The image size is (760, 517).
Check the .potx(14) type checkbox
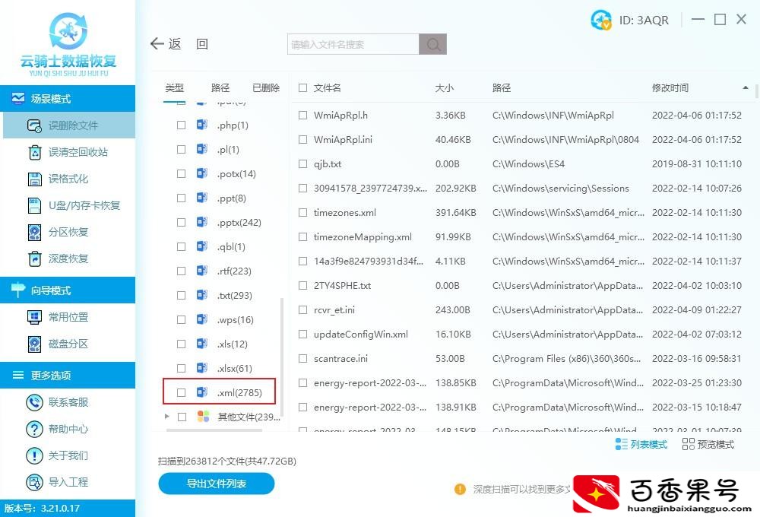coord(182,173)
